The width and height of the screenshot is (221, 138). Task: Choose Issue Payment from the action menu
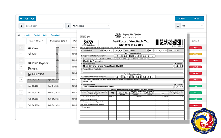click(x=40, y=63)
